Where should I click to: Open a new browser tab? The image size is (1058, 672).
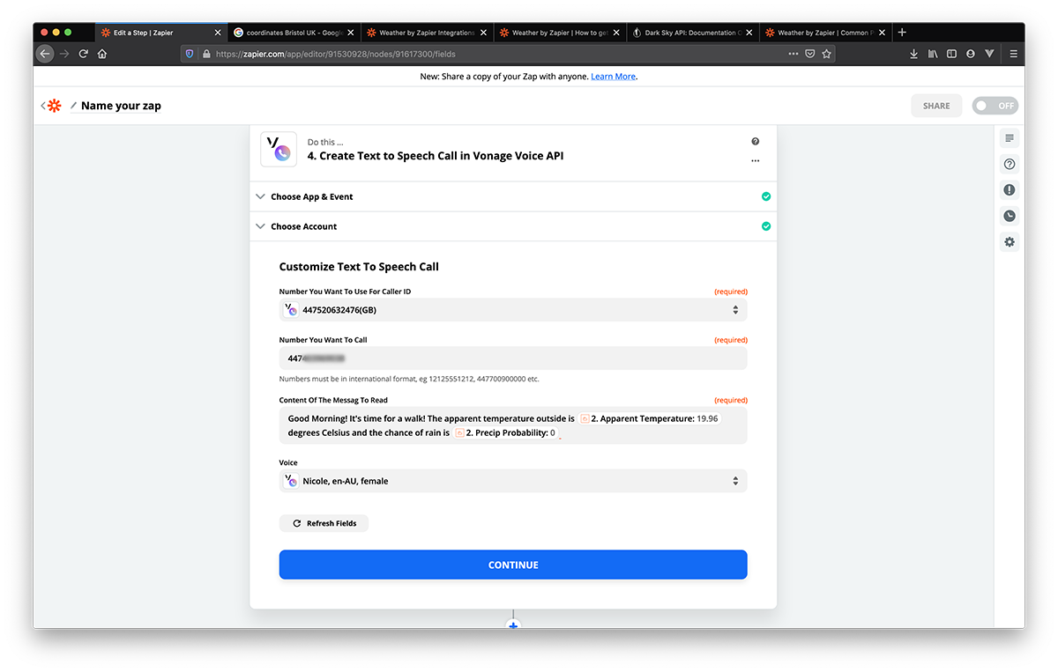click(x=902, y=33)
